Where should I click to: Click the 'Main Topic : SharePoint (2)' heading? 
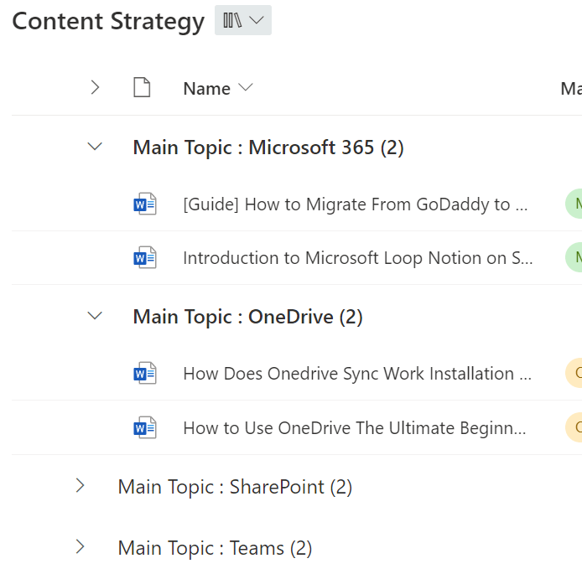click(x=235, y=487)
